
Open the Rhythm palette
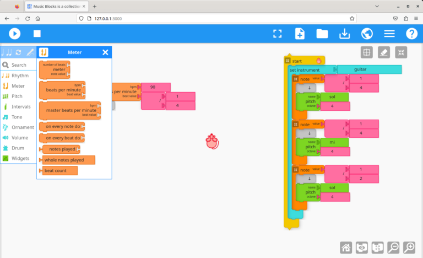click(x=19, y=76)
